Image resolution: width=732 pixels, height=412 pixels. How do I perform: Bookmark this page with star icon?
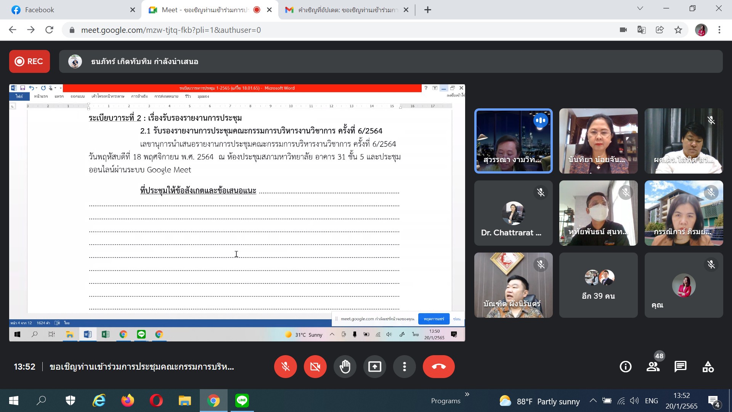[678, 30]
